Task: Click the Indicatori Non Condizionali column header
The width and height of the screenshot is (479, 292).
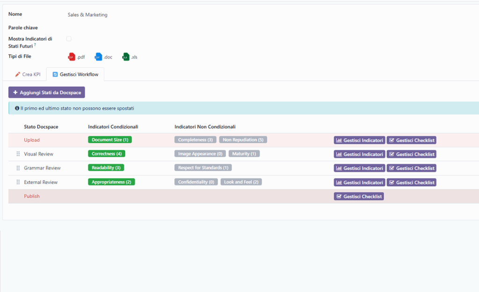Action: coord(205,127)
